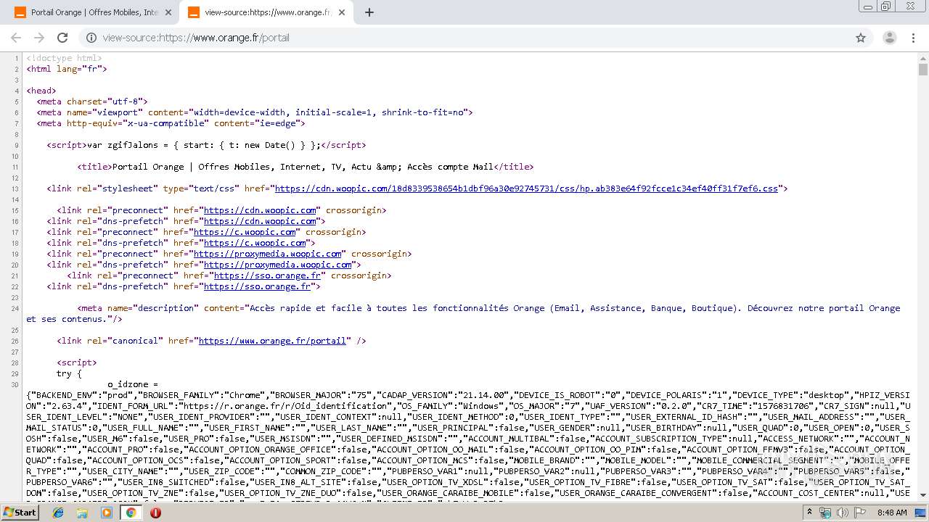This screenshot has height=522, width=929.
Task: Reload the view-source page
Action: point(62,38)
